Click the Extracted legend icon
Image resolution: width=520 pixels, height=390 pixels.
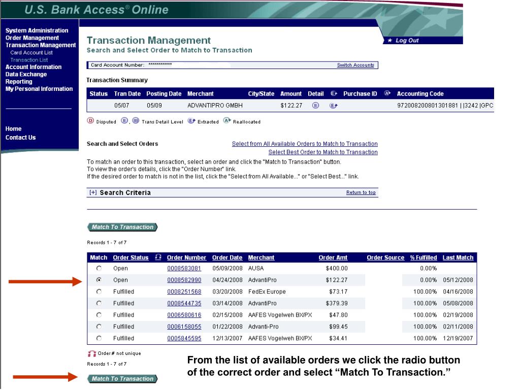(x=191, y=121)
